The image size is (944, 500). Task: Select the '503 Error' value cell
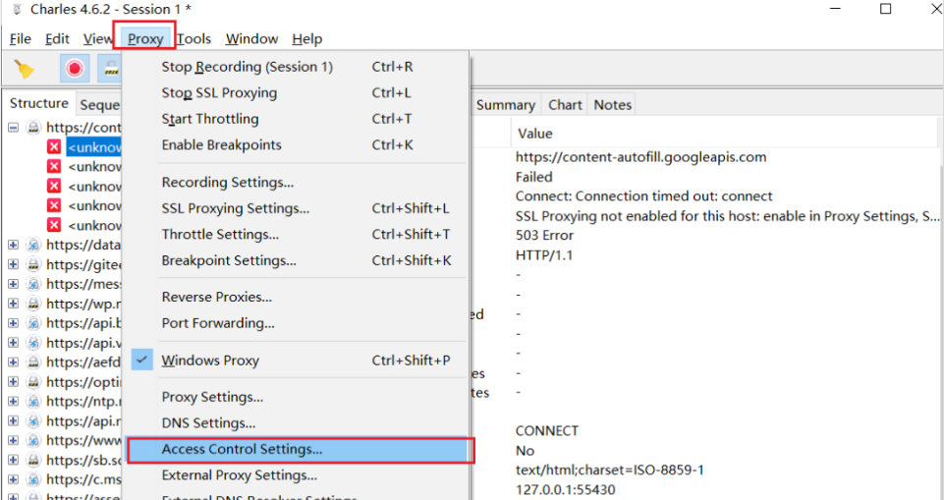tap(545, 235)
